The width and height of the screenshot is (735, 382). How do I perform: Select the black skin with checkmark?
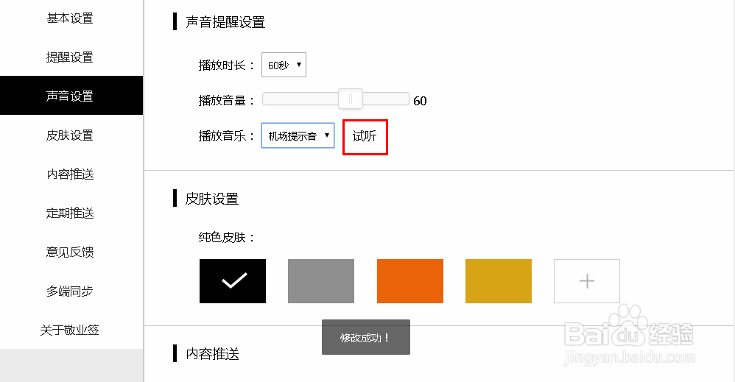233,281
